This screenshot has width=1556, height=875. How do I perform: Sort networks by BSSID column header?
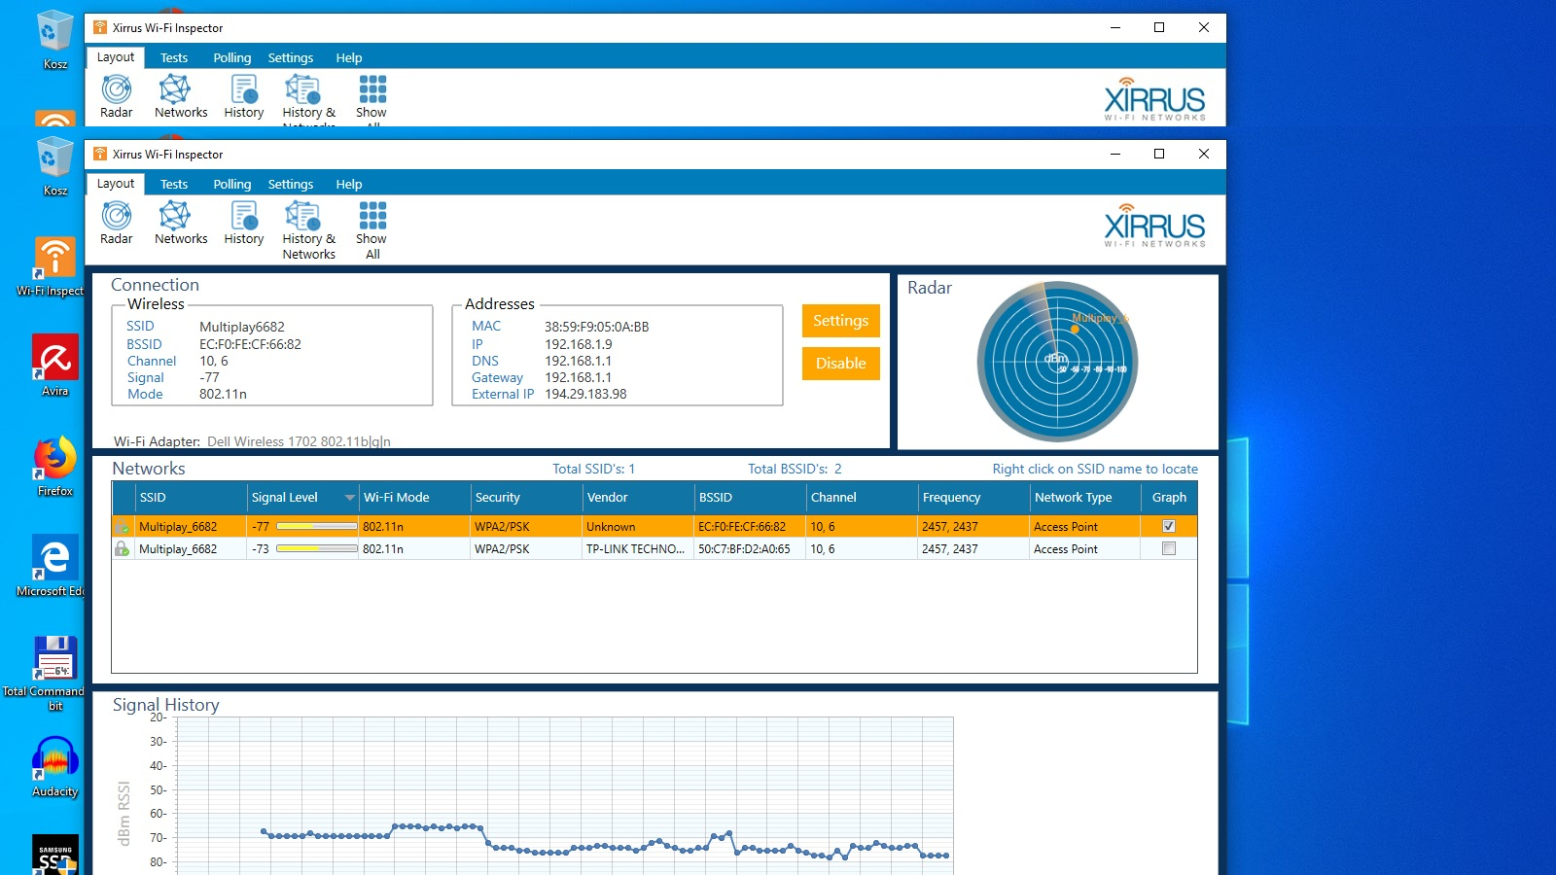751,498
